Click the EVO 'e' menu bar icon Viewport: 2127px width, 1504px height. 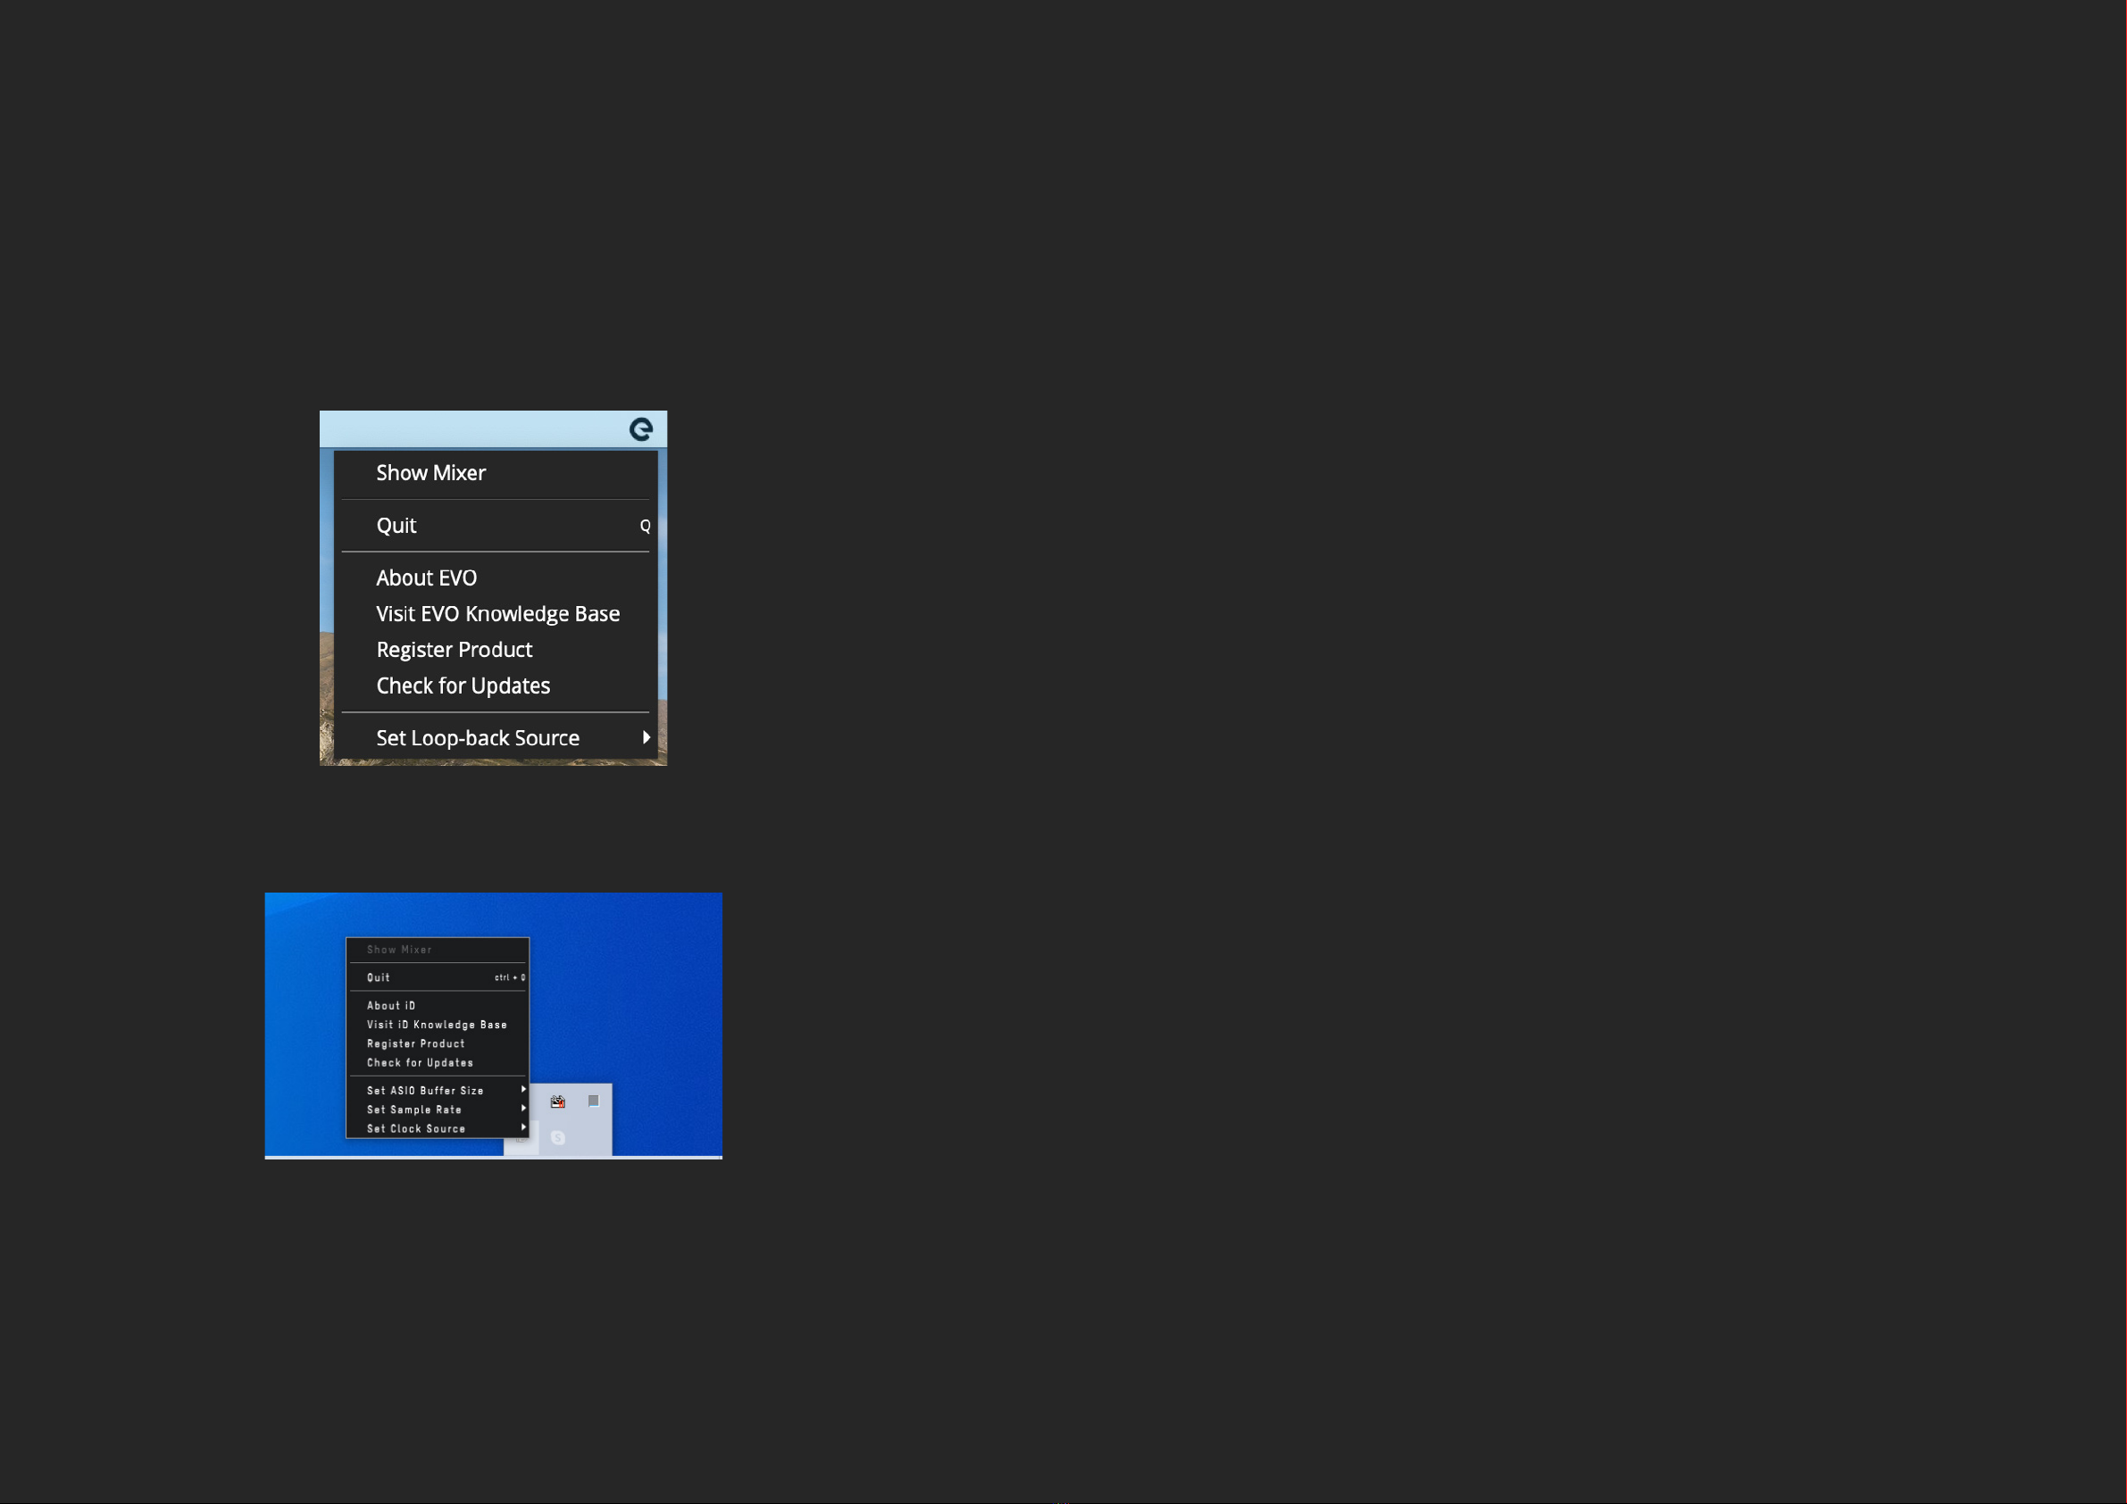[641, 428]
